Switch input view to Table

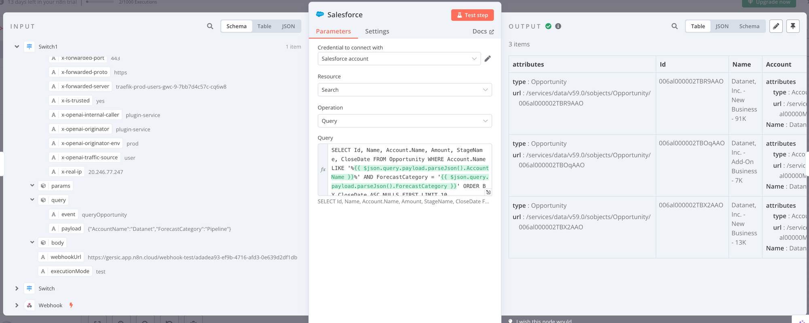264,26
